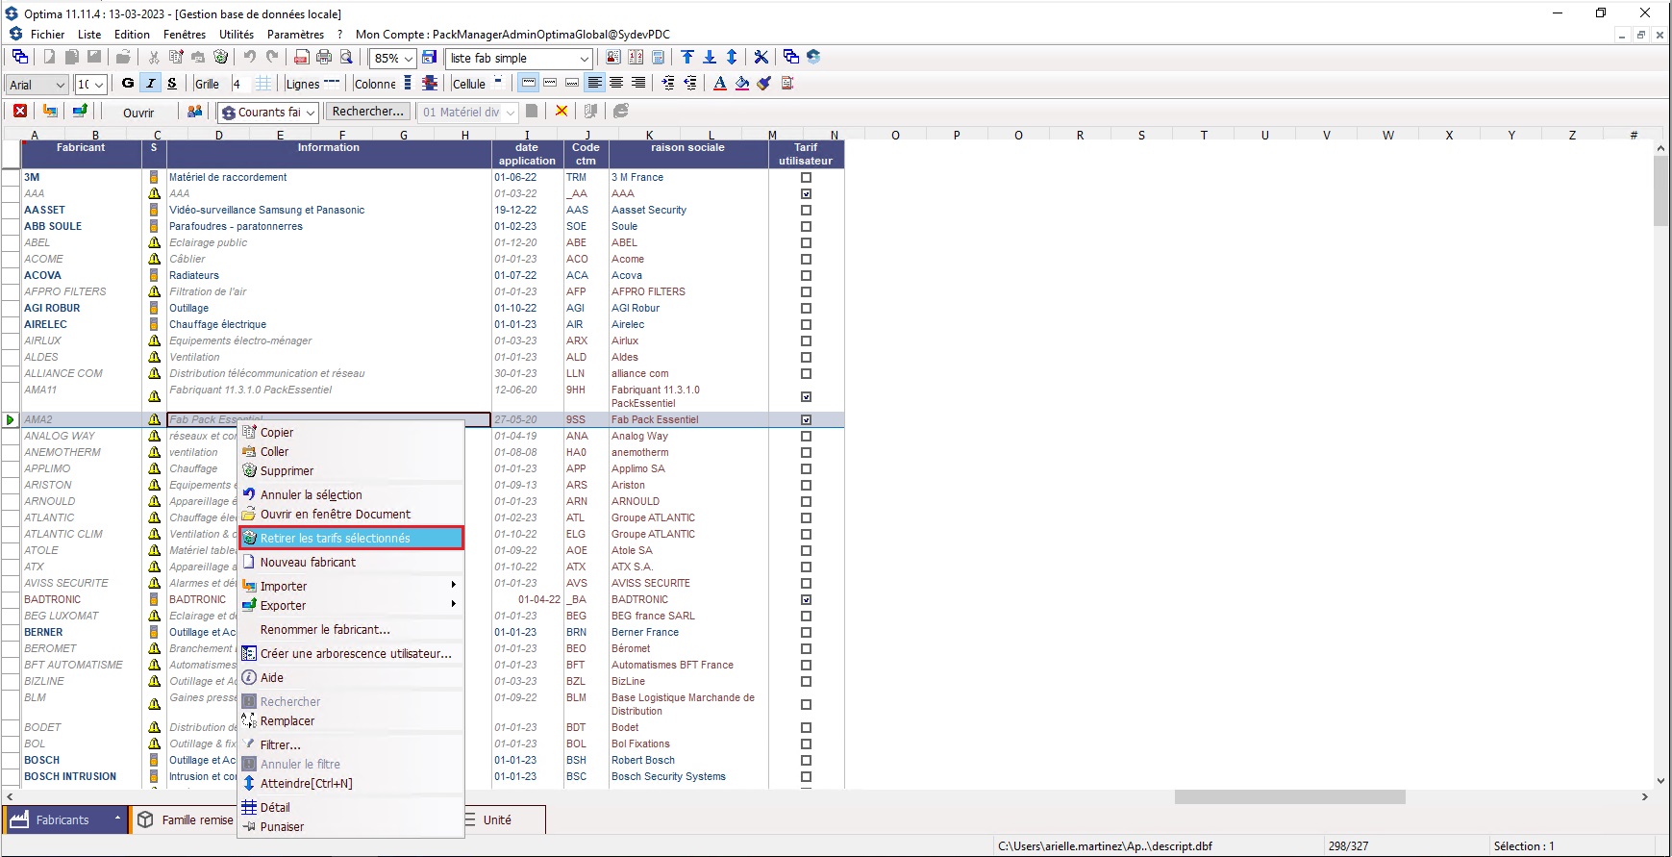Click the printer icon
The image size is (1672, 857).
click(324, 57)
